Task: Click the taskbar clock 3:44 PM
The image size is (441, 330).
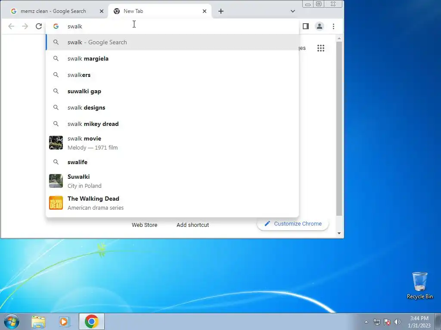Action: (419, 322)
